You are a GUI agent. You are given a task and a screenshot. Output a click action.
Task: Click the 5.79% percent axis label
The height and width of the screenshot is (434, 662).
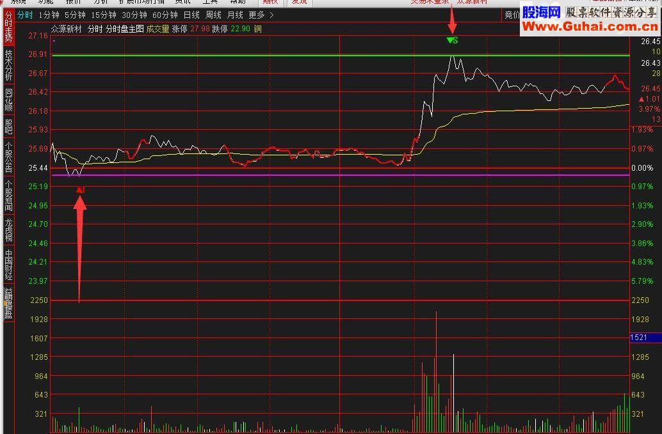(x=642, y=281)
